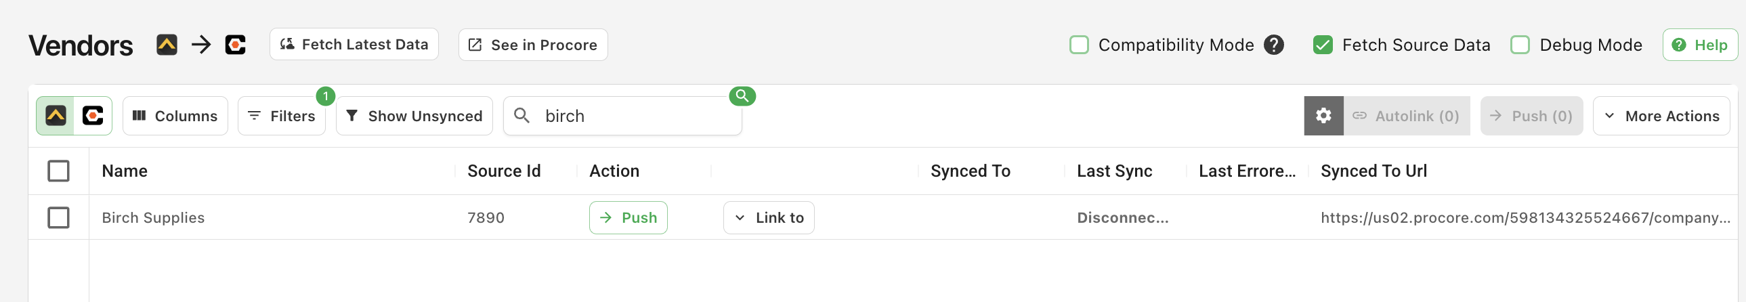The image size is (1746, 302).
Task: Click the Procore icon in toolbar toggle
Action: pyautogui.click(x=93, y=116)
